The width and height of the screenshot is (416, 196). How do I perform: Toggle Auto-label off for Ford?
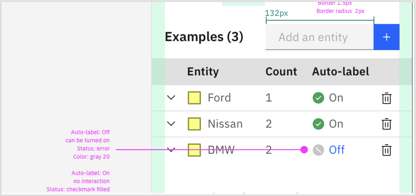[336, 98]
